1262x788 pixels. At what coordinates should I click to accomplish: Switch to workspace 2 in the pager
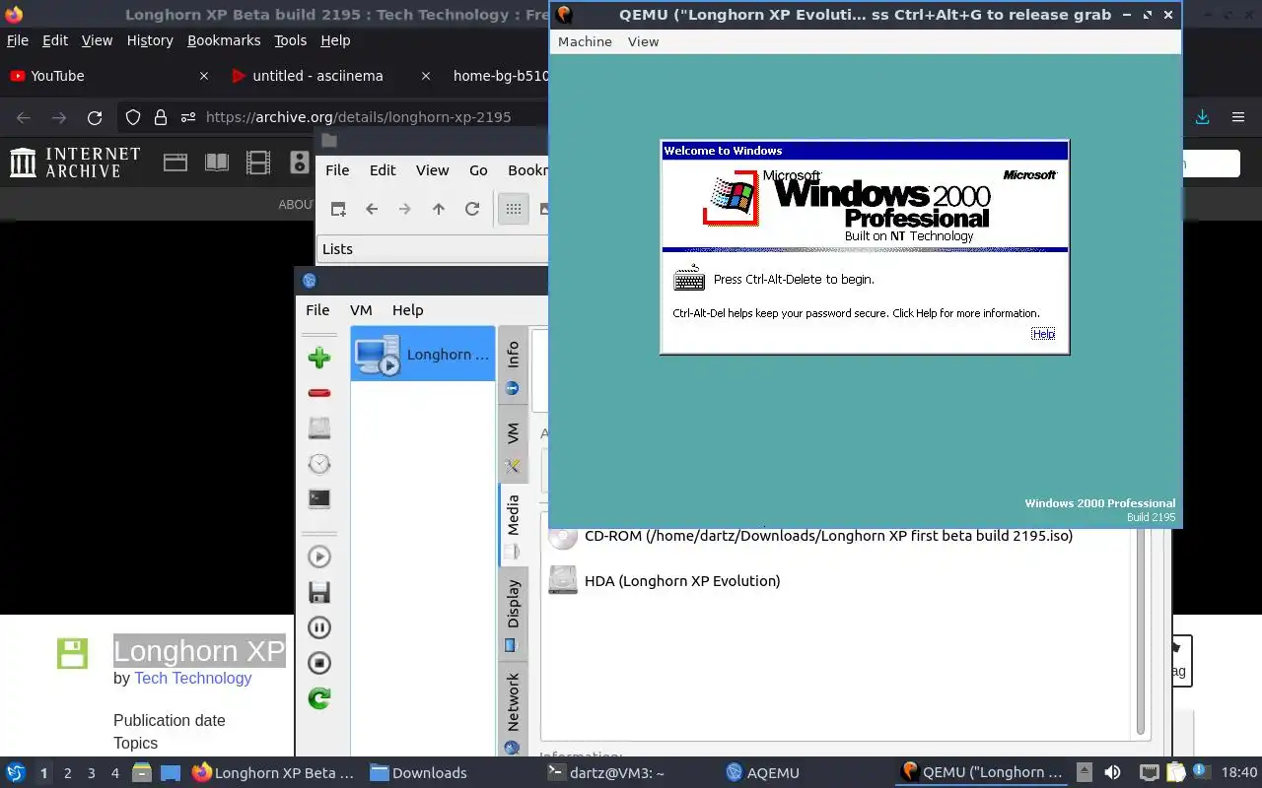(x=67, y=773)
